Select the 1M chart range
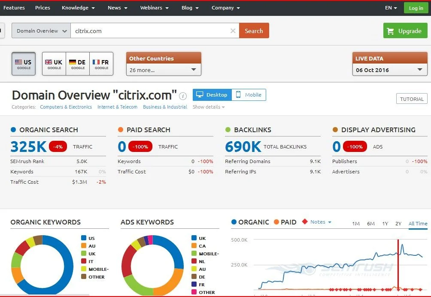The width and height of the screenshot is (431, 297). click(x=356, y=224)
